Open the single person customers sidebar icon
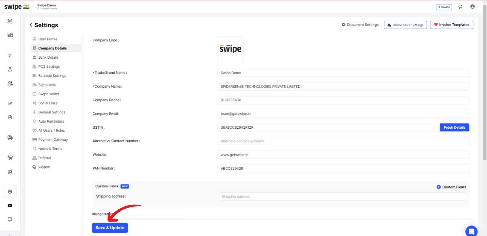This screenshot has width=487, height=236. [10, 69]
